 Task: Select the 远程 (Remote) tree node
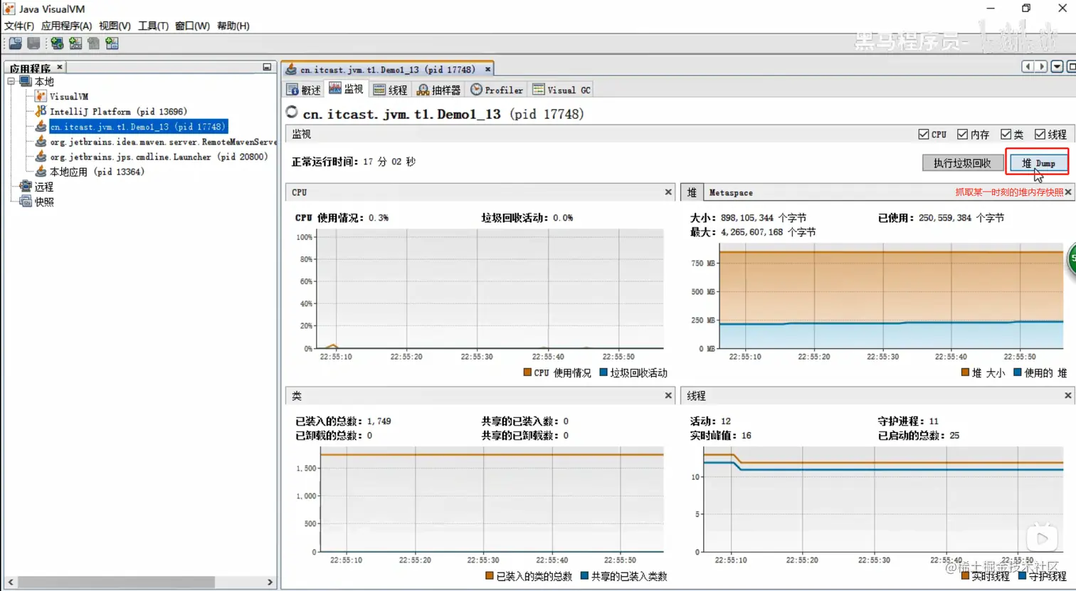(x=44, y=187)
